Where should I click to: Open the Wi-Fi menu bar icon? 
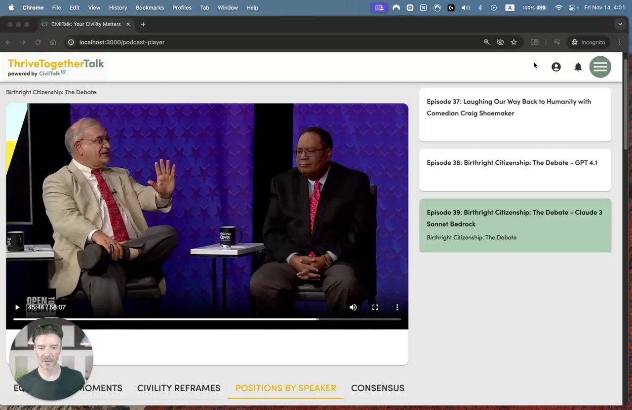point(559,8)
